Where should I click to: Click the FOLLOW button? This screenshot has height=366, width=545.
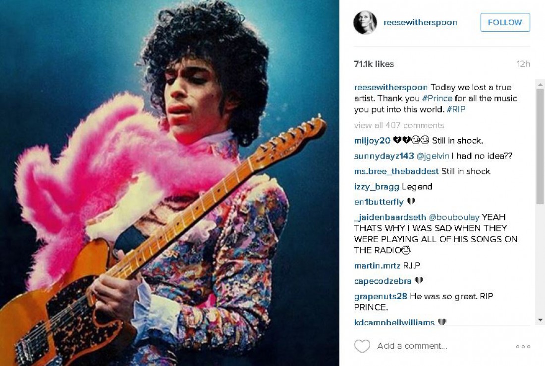[x=505, y=22]
